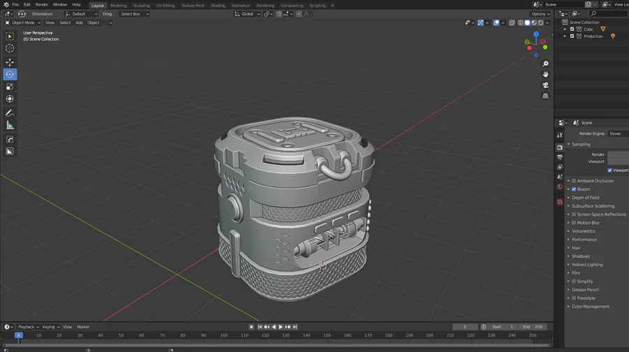Select the Transform tool
629x352 pixels.
coord(10,98)
